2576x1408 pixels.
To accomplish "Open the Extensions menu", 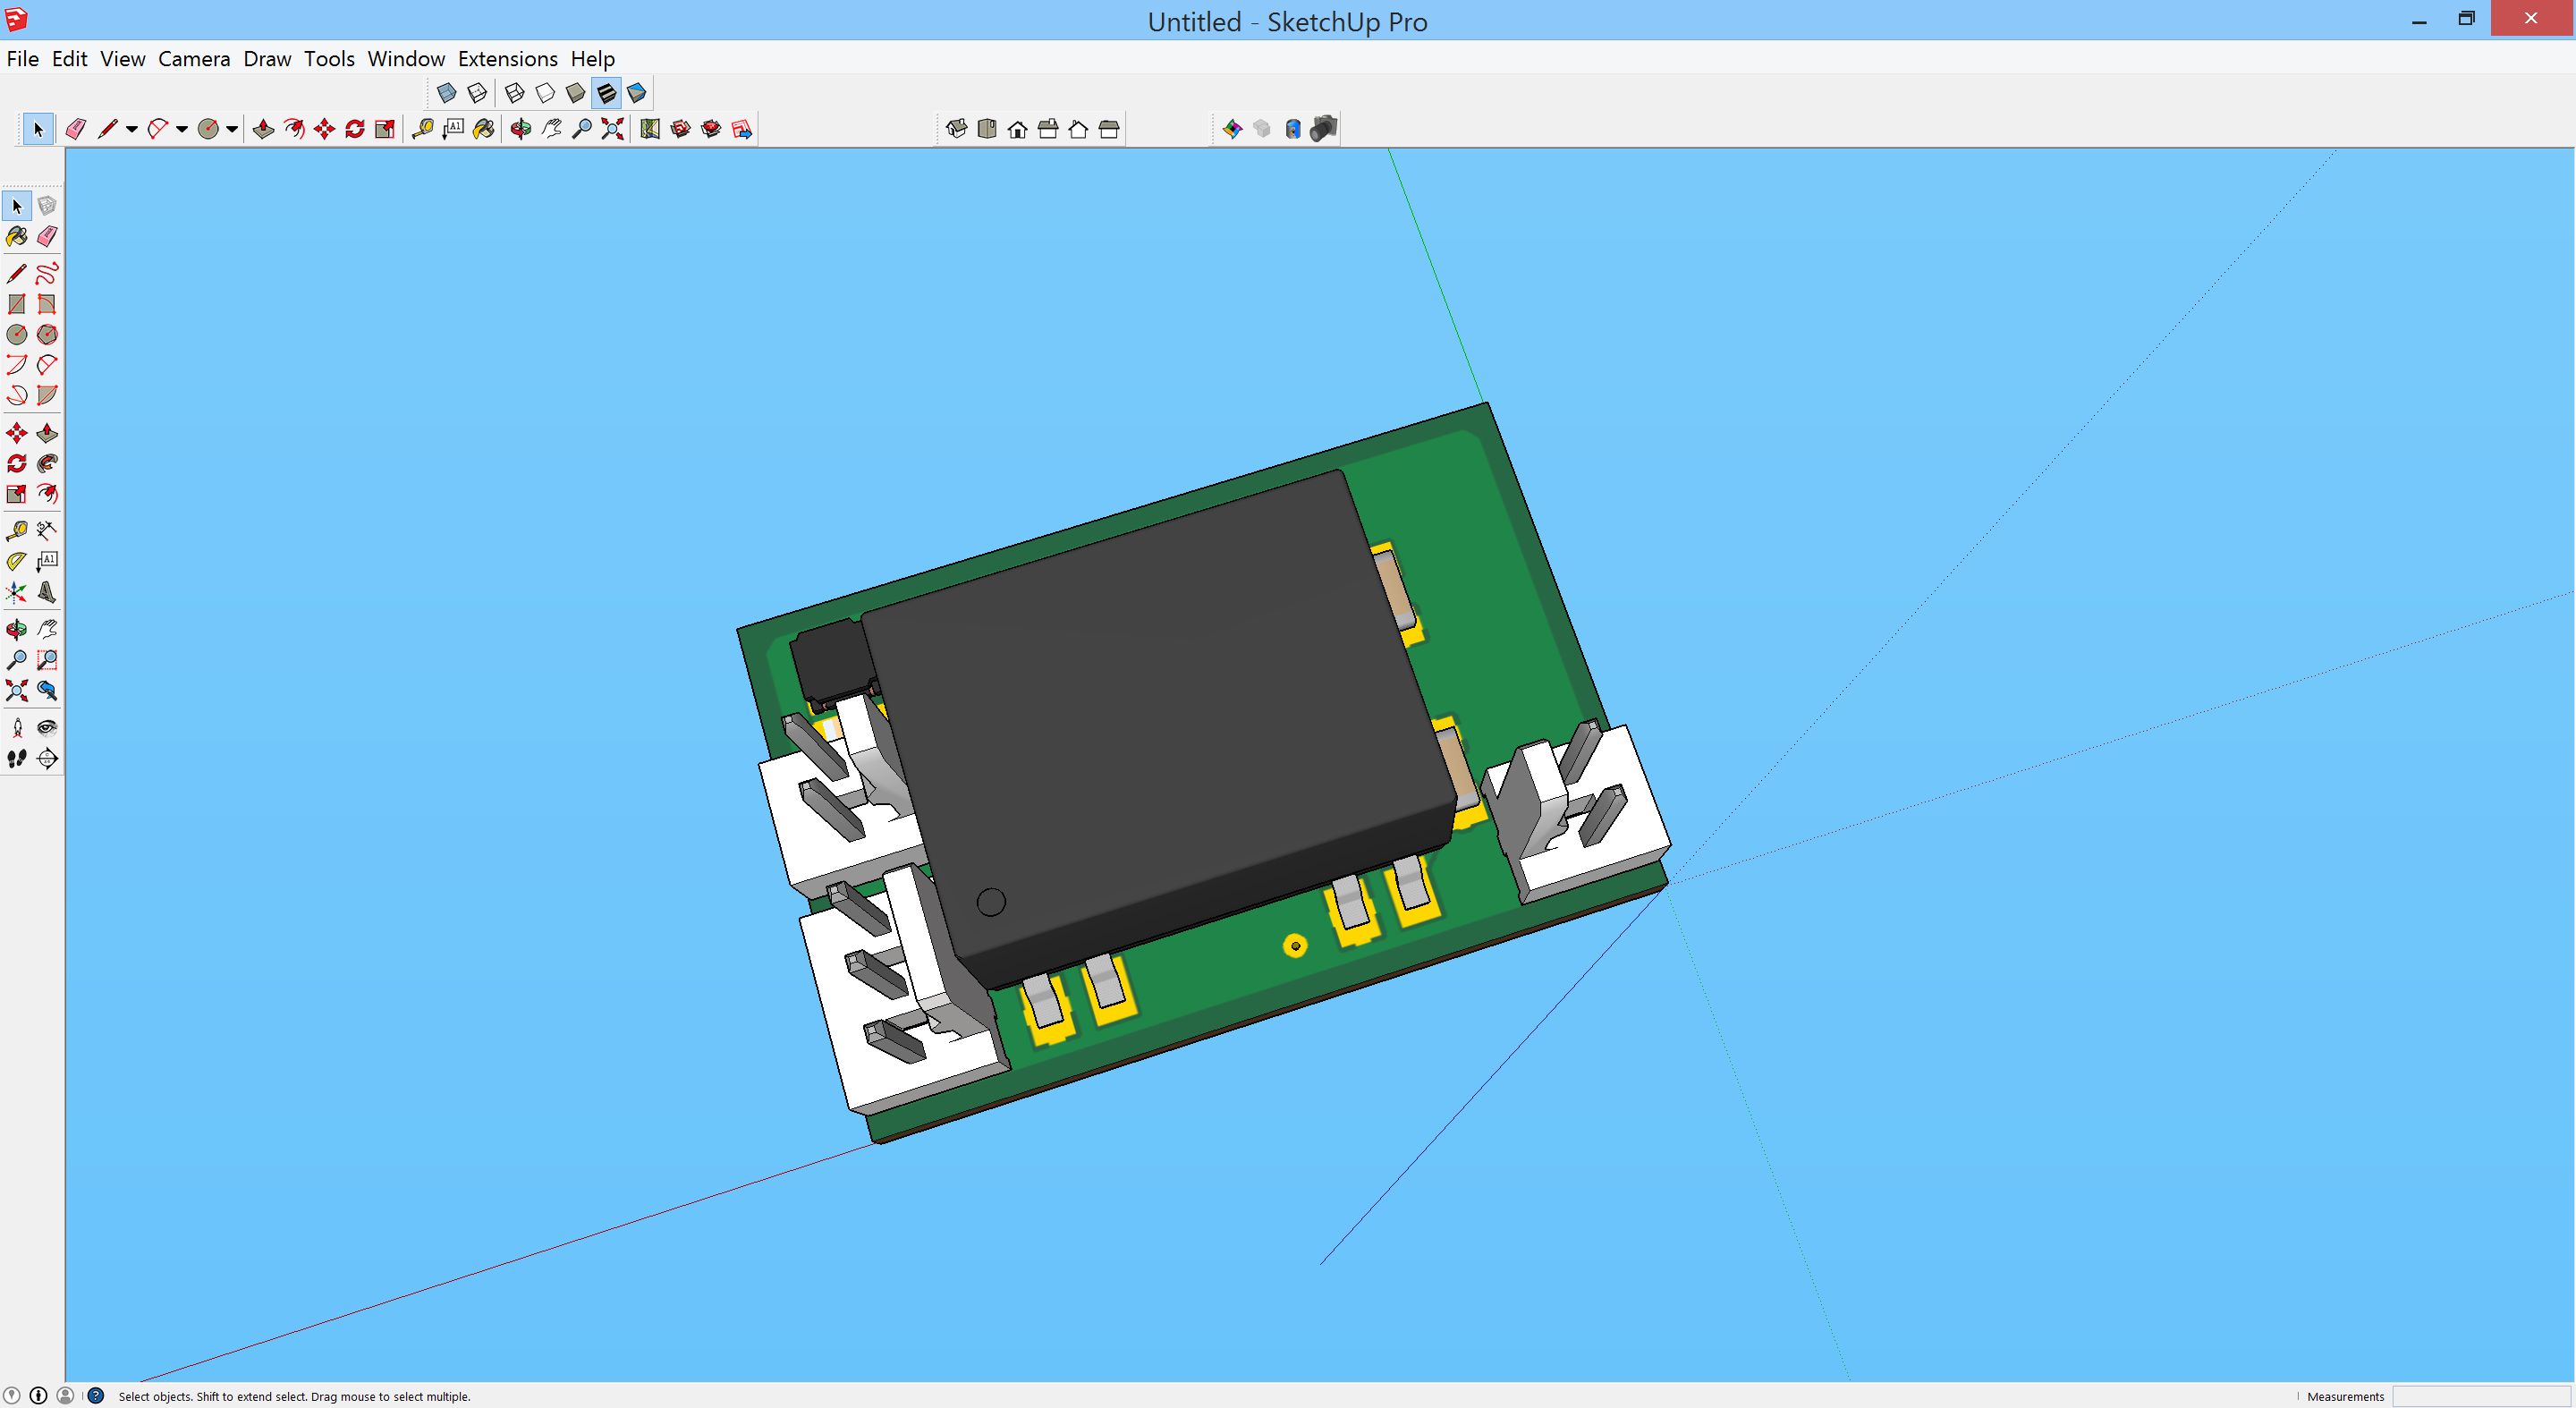I will (x=507, y=59).
